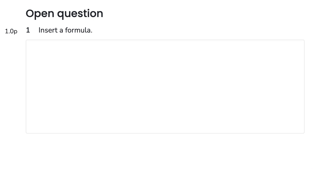Click the word 'question' in the heading
Image resolution: width=313 pixels, height=169 pixels.
[x=80, y=14]
